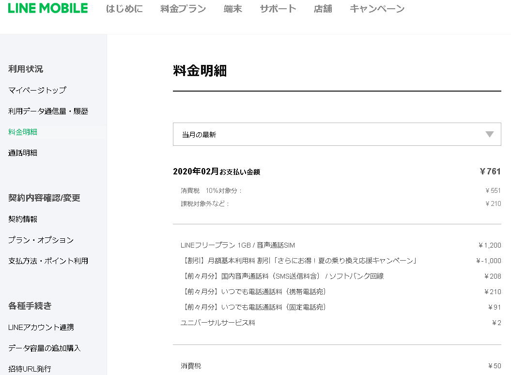
Task: Go to the 端末 page
Action: point(233,9)
